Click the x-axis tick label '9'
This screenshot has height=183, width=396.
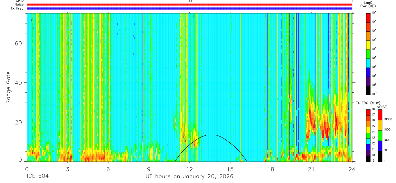[149, 169]
